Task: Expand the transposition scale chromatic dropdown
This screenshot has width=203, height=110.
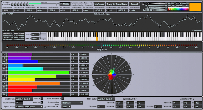Action: click(x=72, y=103)
